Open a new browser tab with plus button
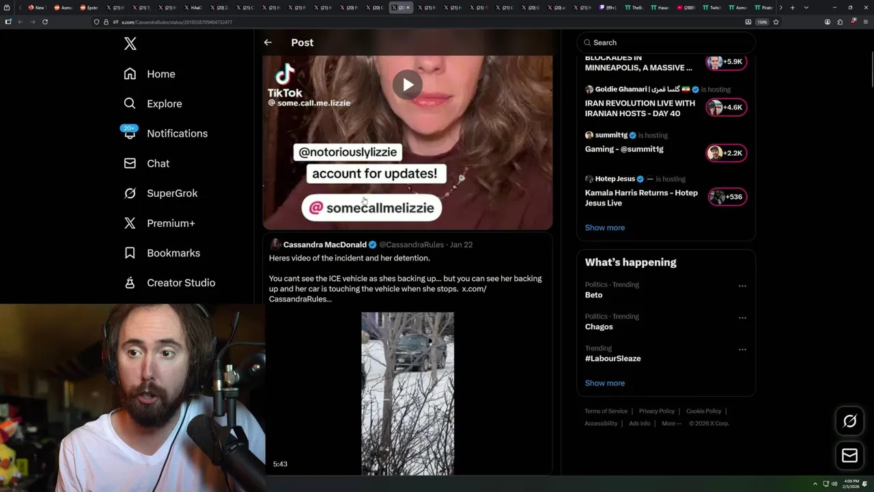The width and height of the screenshot is (874, 492). point(792,8)
